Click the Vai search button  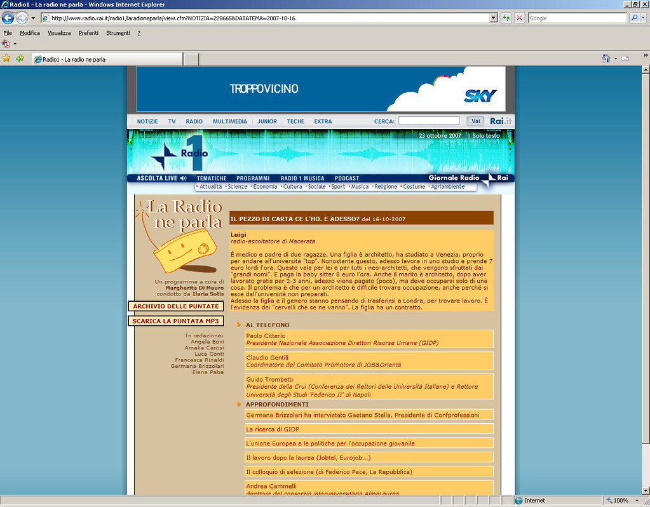coord(475,121)
